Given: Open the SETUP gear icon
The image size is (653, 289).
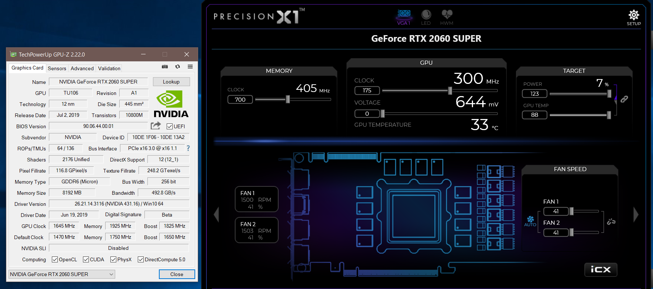Looking at the screenshot, I should tap(633, 16).
